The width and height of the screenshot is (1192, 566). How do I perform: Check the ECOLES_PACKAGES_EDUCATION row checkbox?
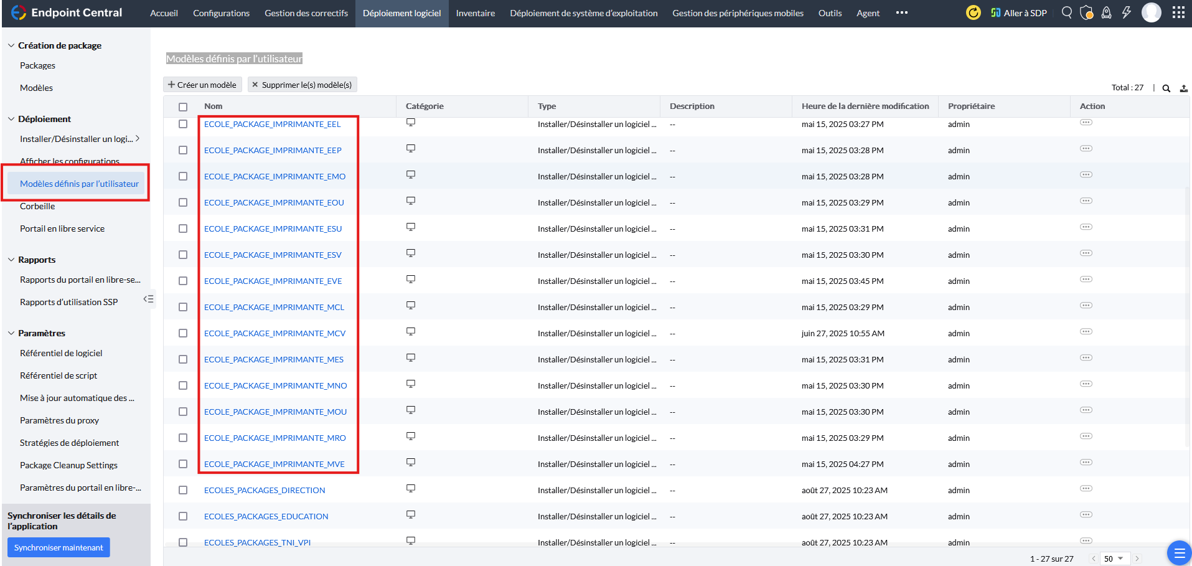click(183, 516)
